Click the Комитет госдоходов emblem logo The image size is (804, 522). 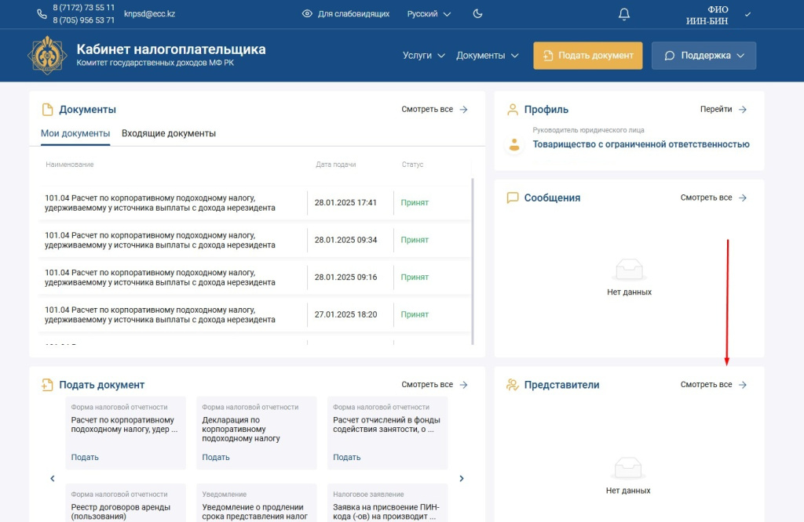(47, 56)
